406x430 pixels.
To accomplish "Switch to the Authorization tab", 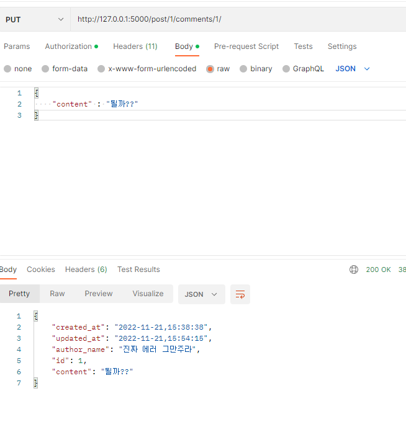I will 71,46.
